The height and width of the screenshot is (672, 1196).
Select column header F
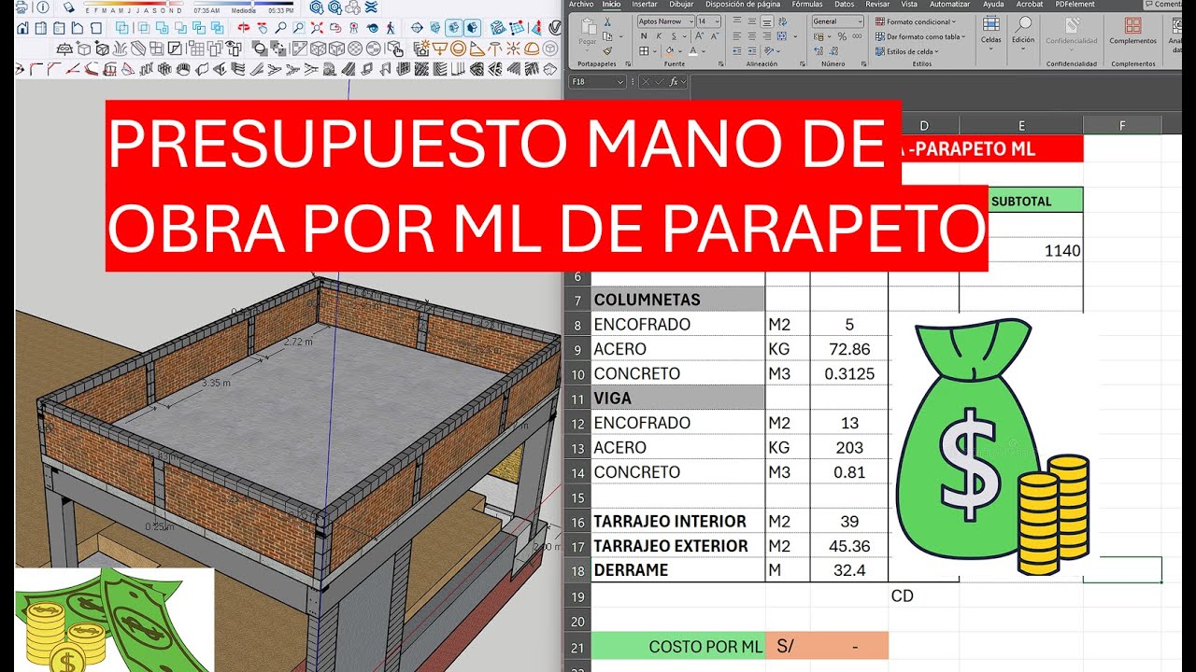(x=1122, y=126)
